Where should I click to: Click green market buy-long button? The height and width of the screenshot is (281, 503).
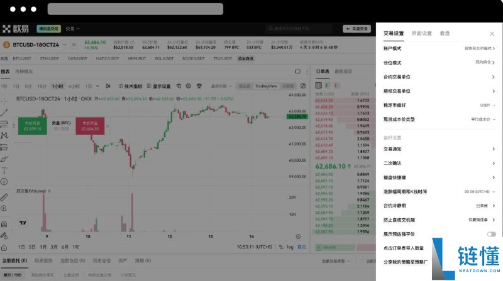coord(33,126)
